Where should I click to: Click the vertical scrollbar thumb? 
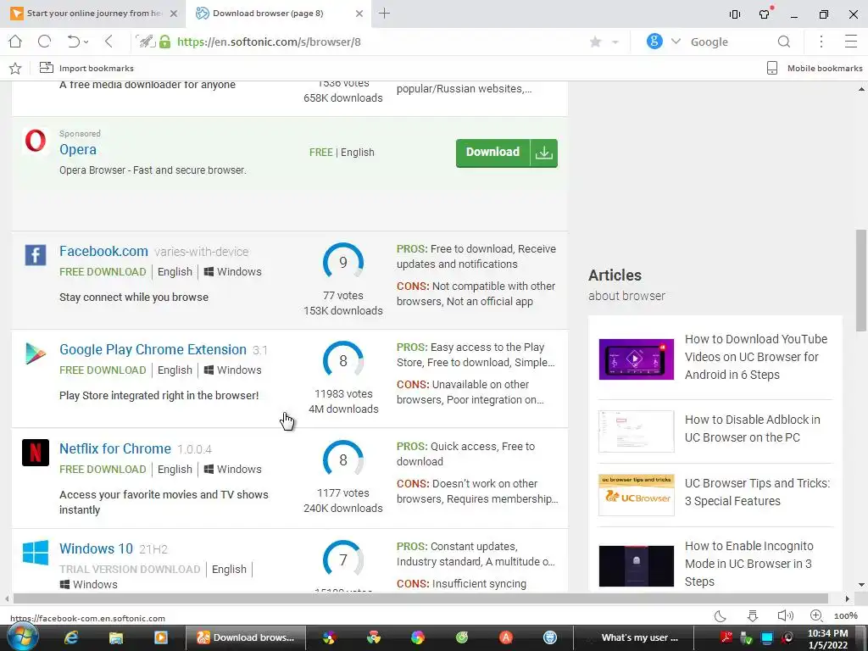pyautogui.click(x=861, y=281)
